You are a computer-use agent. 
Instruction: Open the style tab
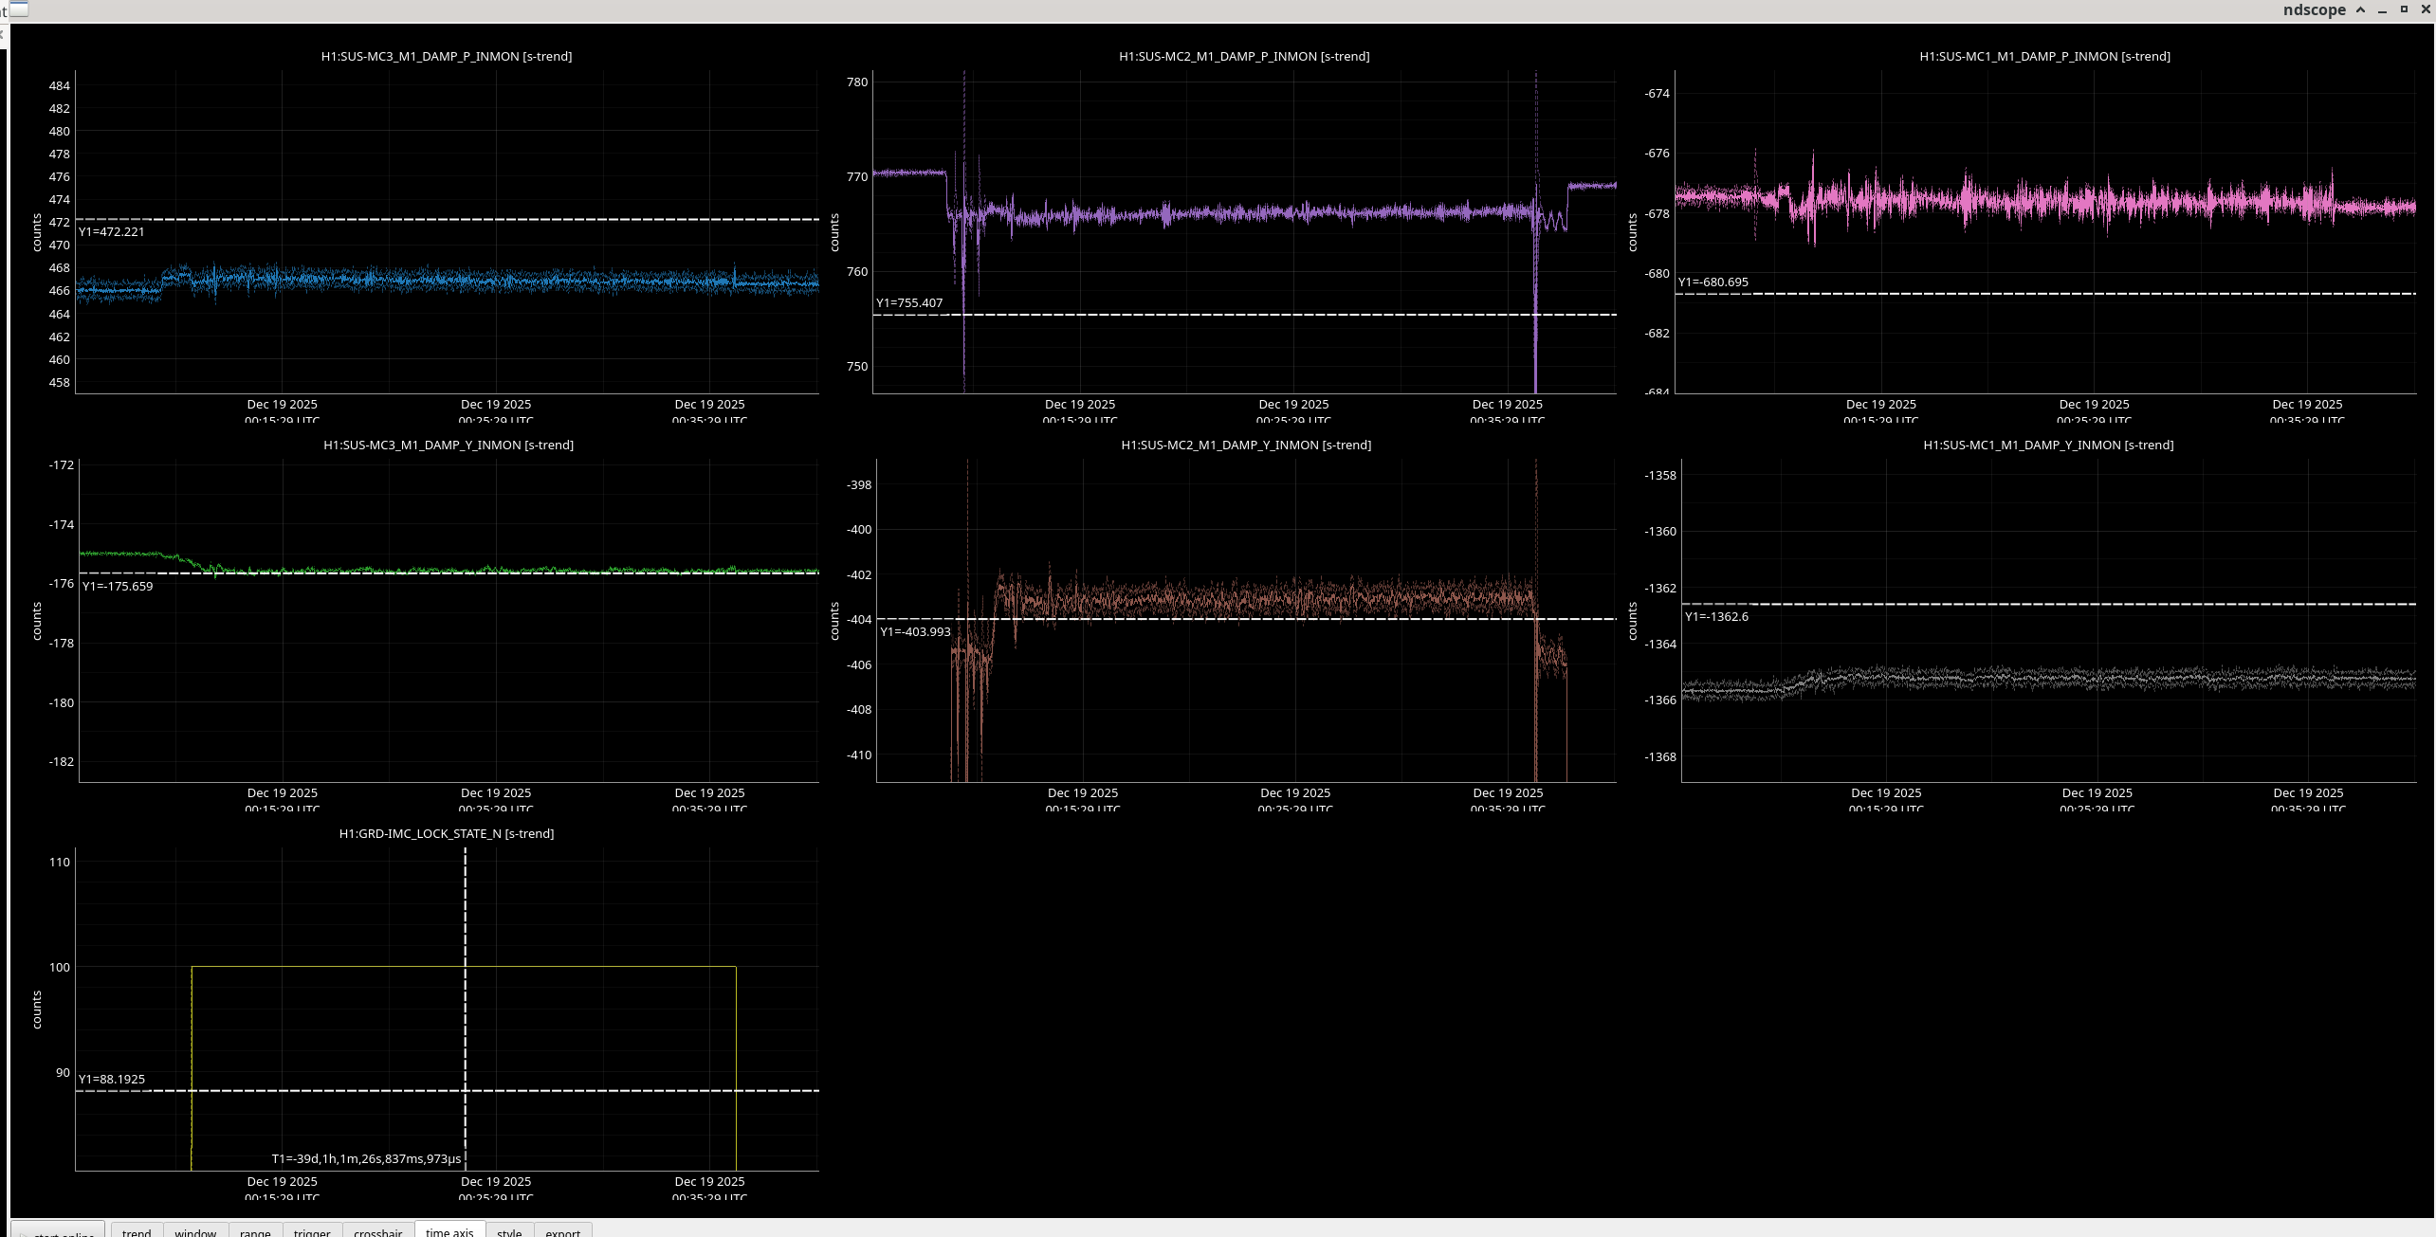click(509, 1231)
